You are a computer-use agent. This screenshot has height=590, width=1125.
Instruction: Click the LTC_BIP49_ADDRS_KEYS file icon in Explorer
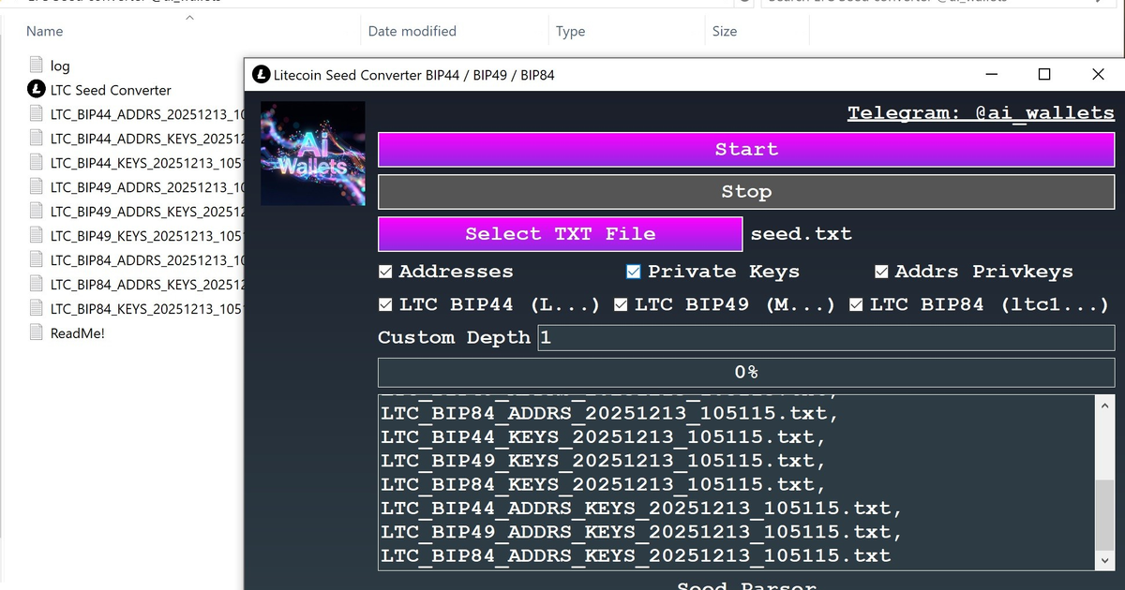[x=37, y=211]
